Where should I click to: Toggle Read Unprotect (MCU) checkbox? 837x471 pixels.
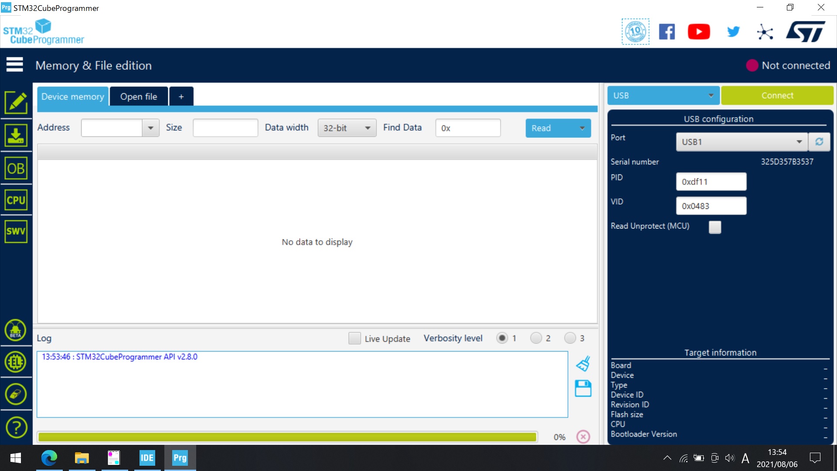(x=715, y=227)
